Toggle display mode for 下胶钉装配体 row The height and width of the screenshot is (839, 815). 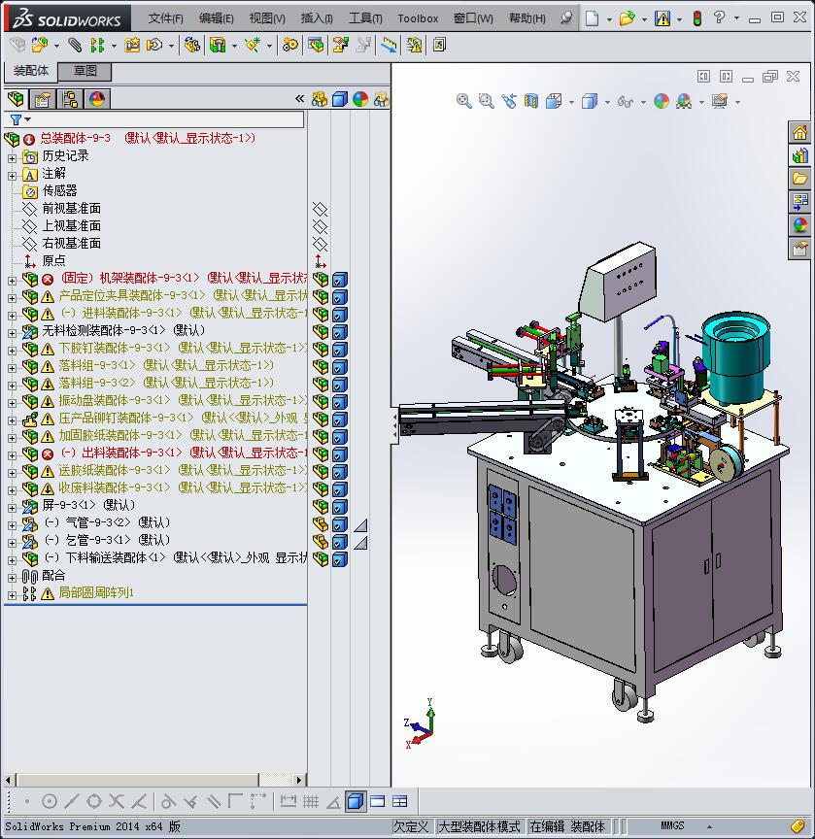(340, 350)
